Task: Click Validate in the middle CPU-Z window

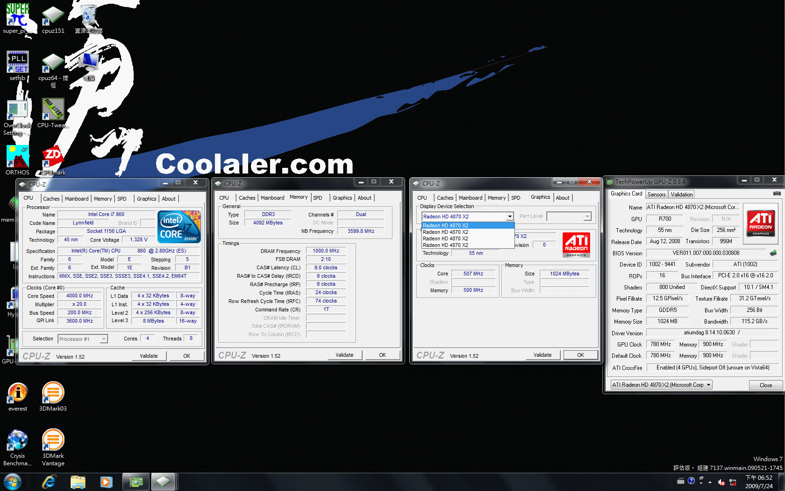Action: pos(344,354)
